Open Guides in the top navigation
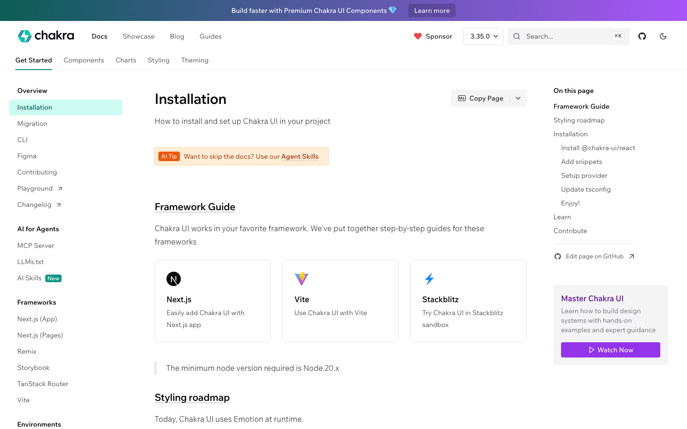The image size is (687, 429). point(210,36)
